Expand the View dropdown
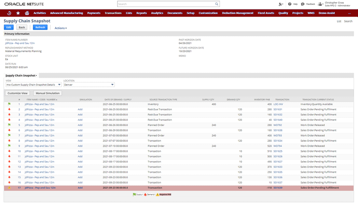The height and width of the screenshot is (206, 358). click(59, 85)
